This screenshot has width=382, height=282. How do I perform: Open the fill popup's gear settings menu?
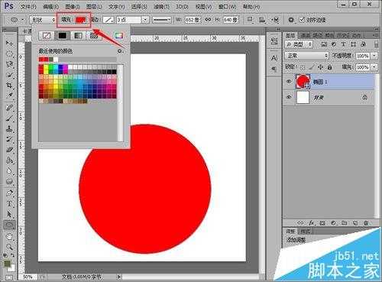coord(120,51)
